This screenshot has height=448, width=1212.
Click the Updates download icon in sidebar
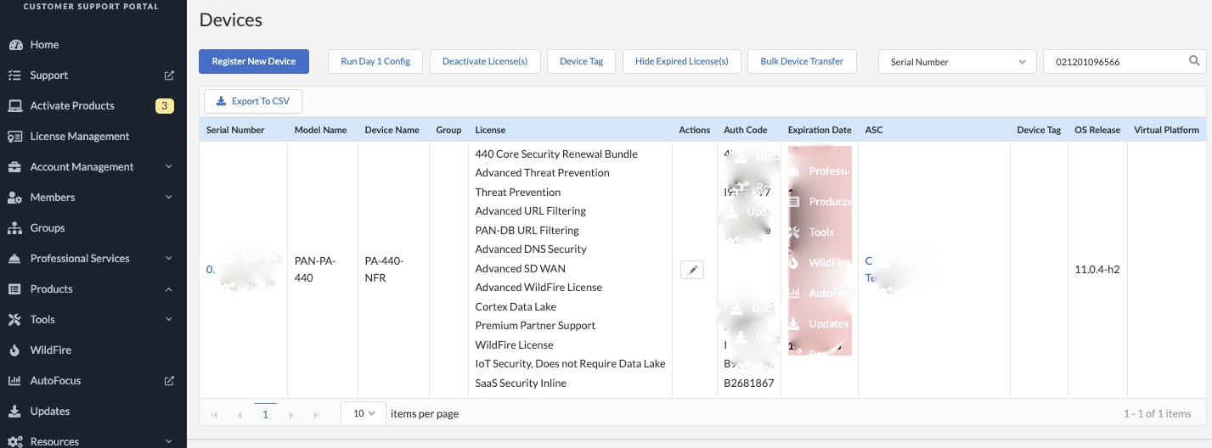click(14, 412)
